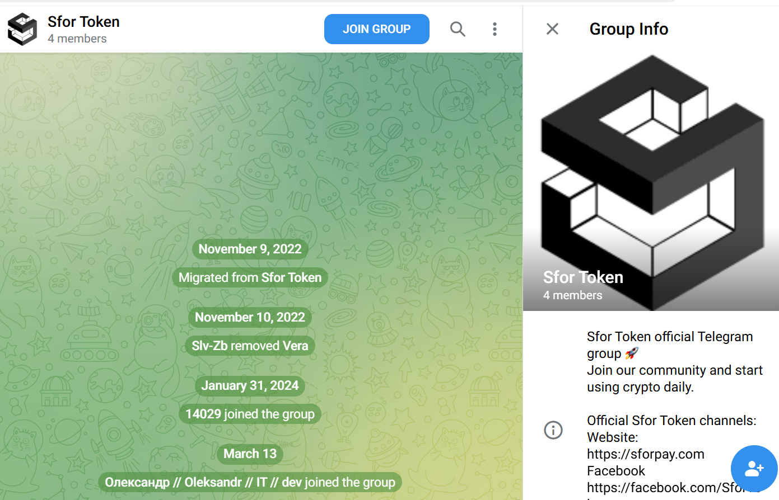Screen dimensions: 779x500
Task: Click the Sfor Token chat title
Action: pyautogui.click(x=83, y=22)
